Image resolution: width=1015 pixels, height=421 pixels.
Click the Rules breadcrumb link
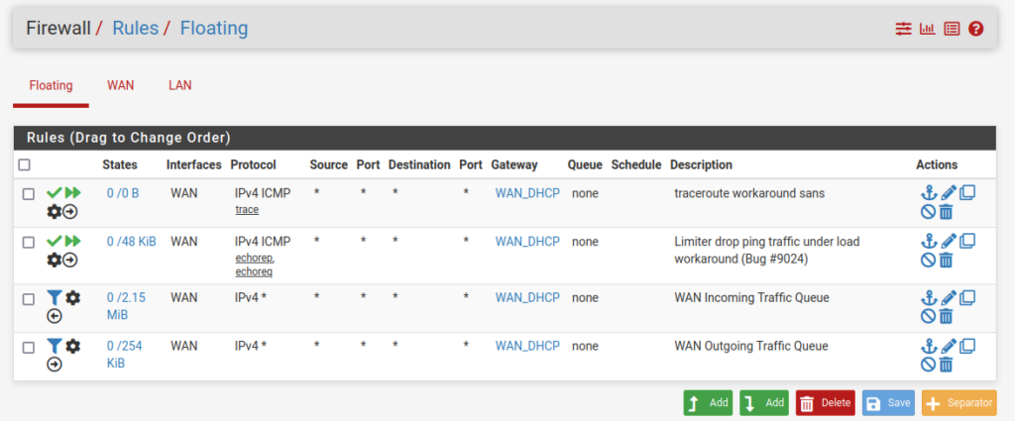135,28
